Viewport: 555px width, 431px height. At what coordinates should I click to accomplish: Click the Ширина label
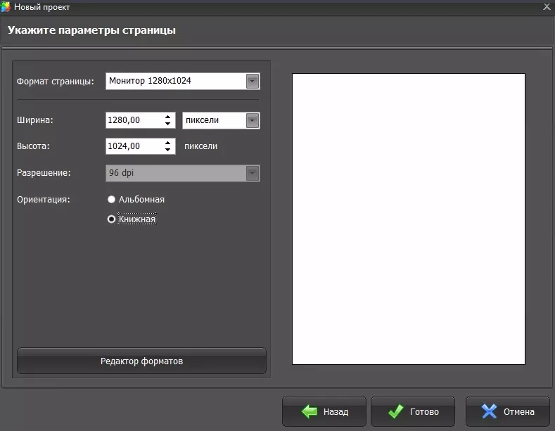click(35, 120)
